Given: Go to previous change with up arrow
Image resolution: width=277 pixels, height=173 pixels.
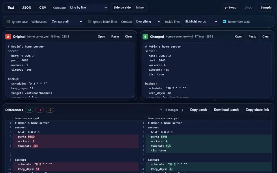Looking at the screenshot, I should pyautogui.click(x=161, y=110).
